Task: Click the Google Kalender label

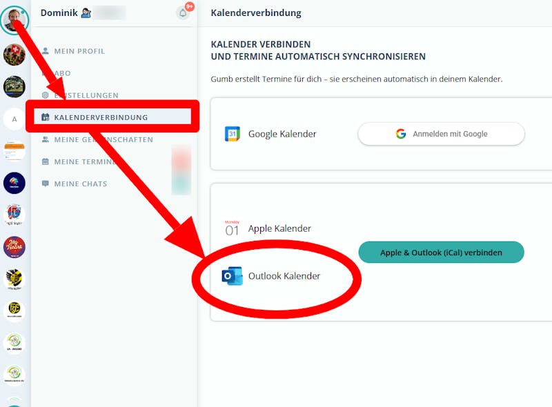Action: [282, 134]
